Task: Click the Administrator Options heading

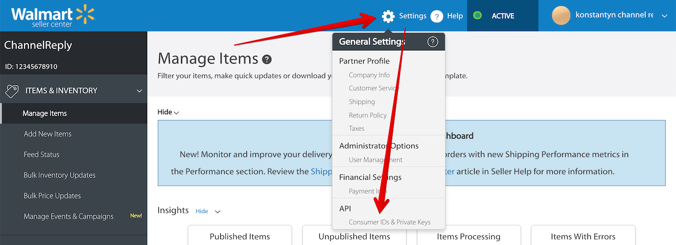Action: (379, 146)
